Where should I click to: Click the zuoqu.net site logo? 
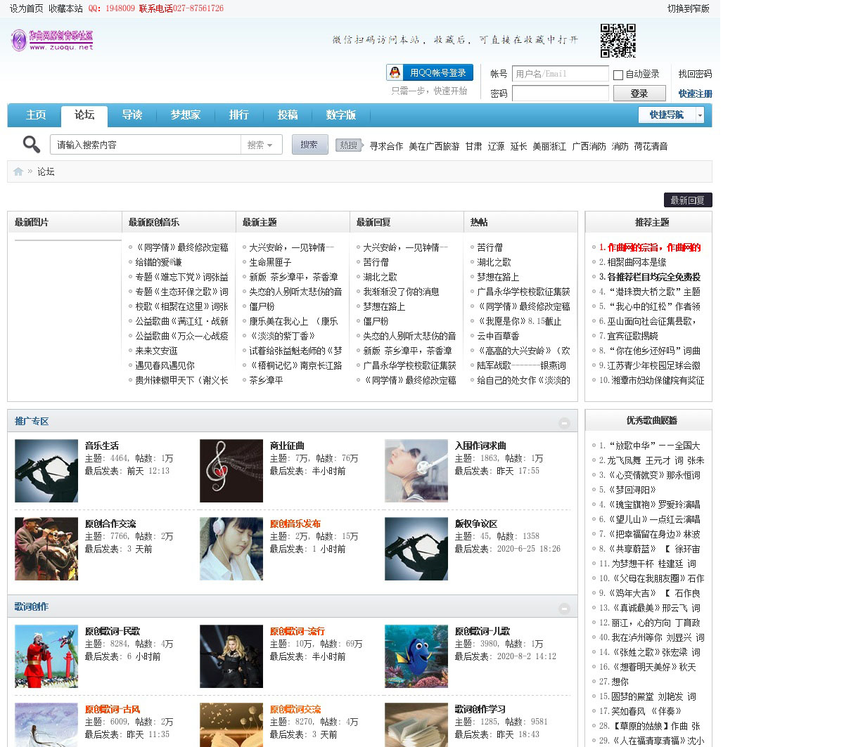[53, 40]
